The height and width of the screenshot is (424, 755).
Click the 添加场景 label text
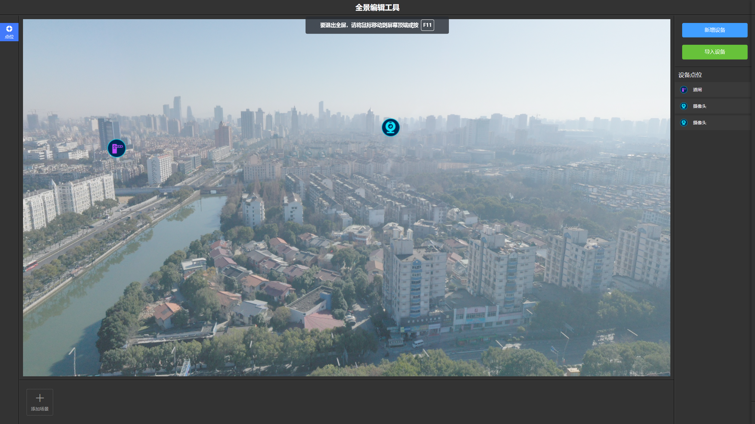40,409
